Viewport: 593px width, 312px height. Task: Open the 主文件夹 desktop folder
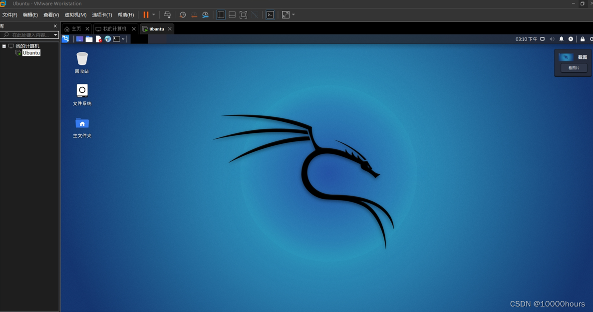(82, 127)
